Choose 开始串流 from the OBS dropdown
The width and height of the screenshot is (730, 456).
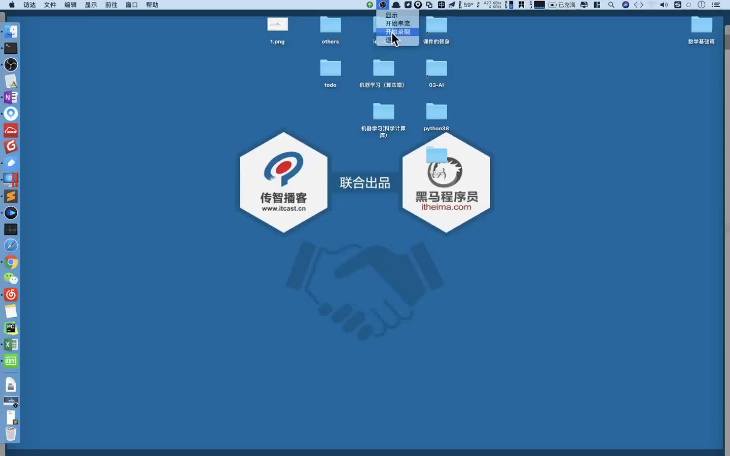click(x=397, y=23)
